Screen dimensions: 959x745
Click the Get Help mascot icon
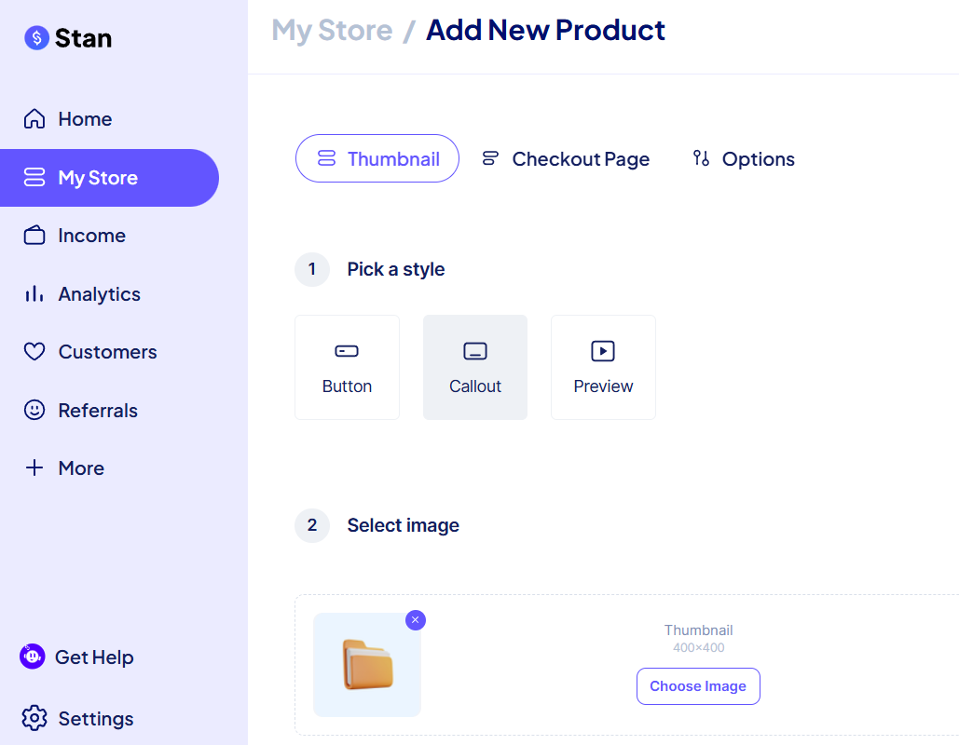[x=33, y=657]
